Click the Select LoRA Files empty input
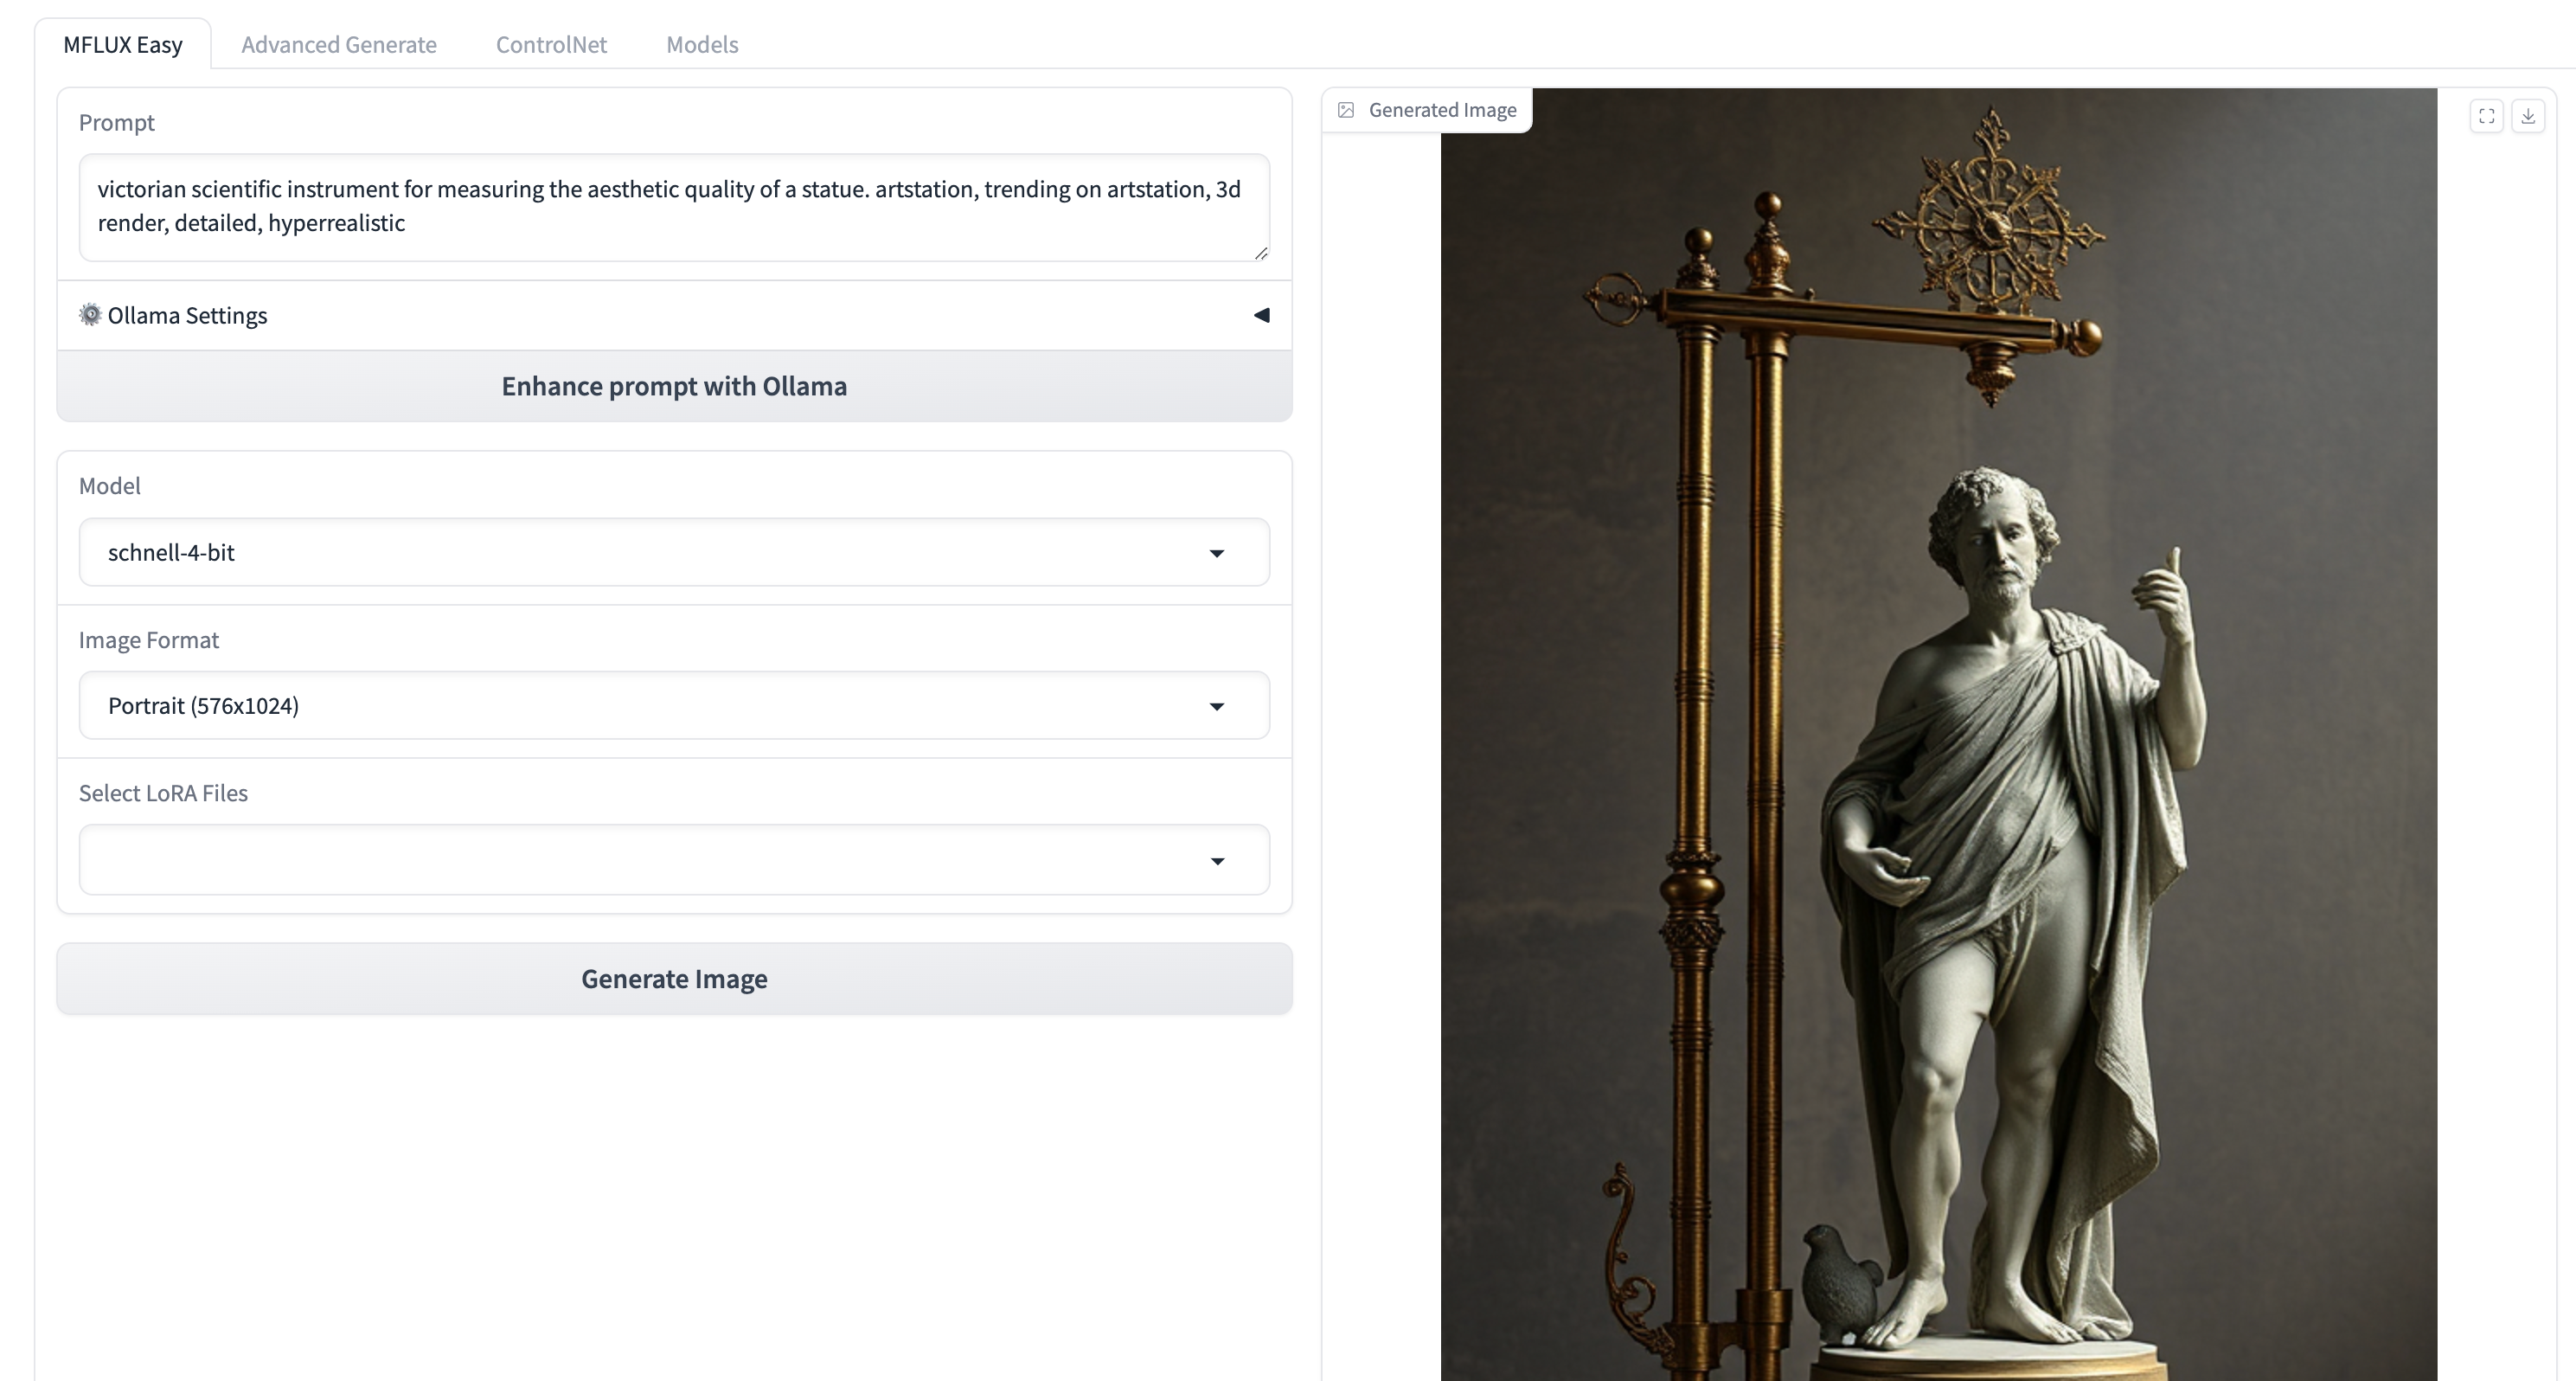 (640, 860)
